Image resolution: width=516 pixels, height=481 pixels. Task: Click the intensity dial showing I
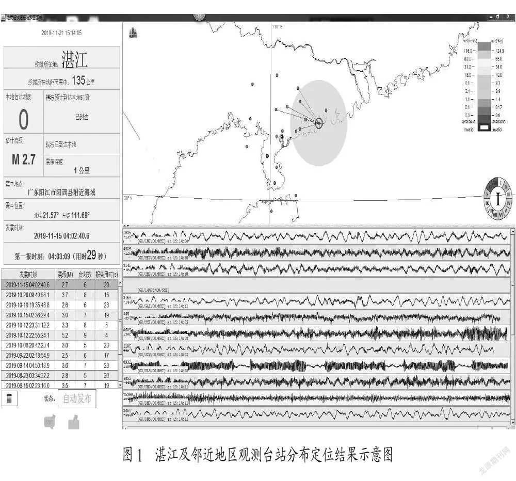[x=497, y=199]
